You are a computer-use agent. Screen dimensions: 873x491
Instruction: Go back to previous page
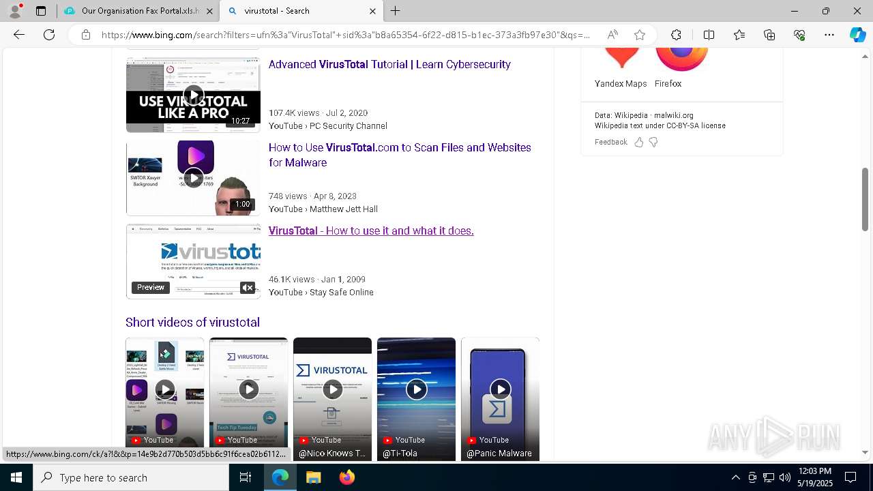click(19, 35)
